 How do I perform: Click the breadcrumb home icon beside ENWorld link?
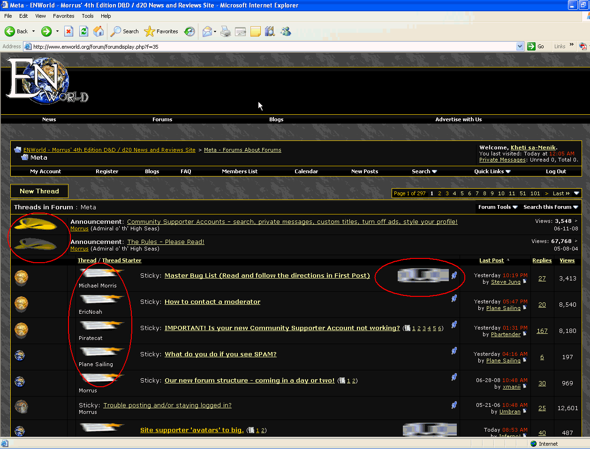18,150
